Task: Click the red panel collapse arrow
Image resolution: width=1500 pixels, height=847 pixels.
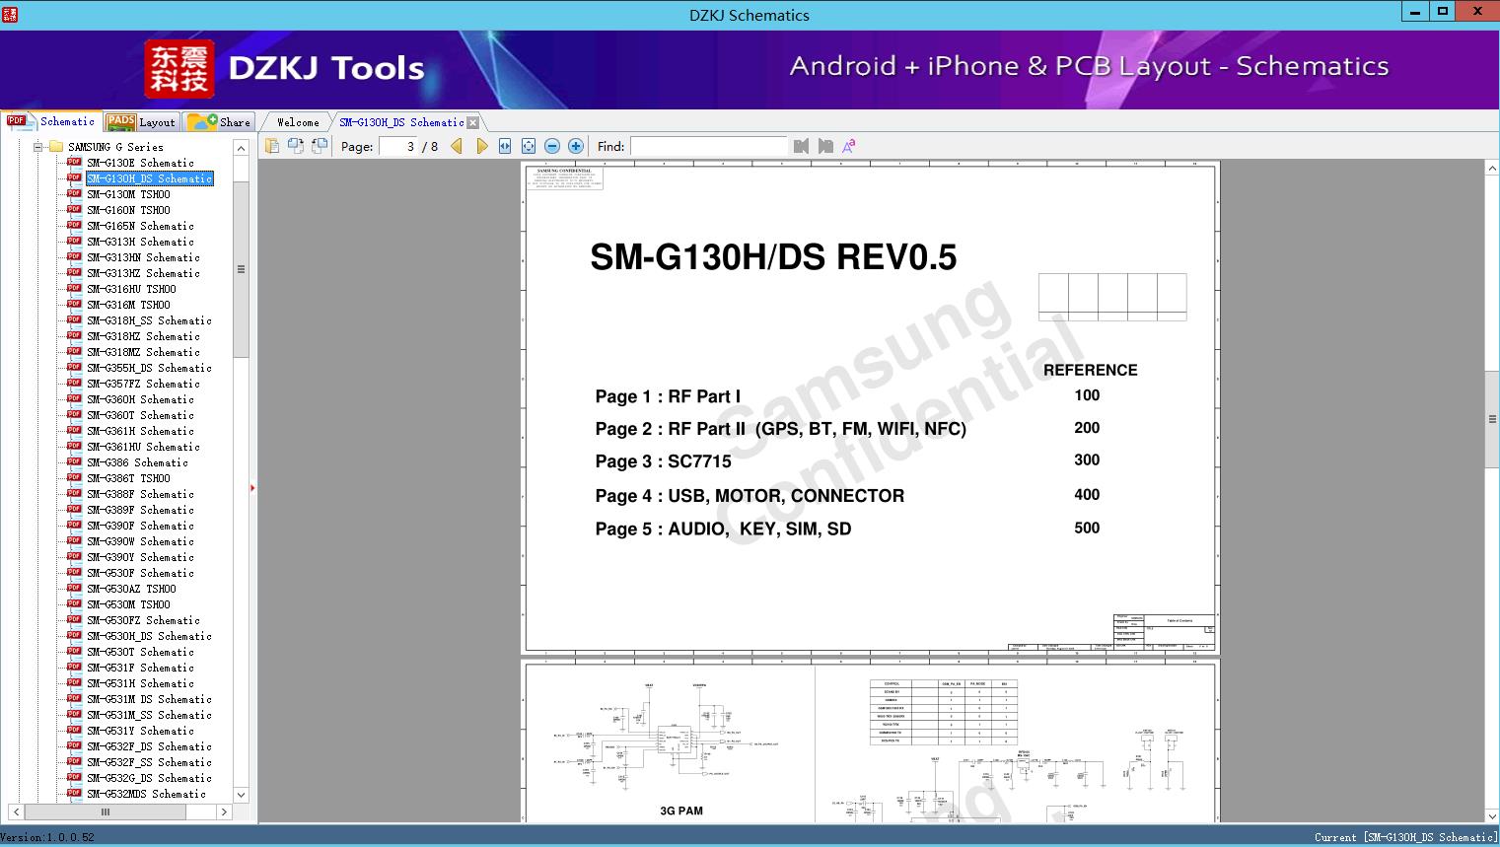Action: tap(253, 487)
